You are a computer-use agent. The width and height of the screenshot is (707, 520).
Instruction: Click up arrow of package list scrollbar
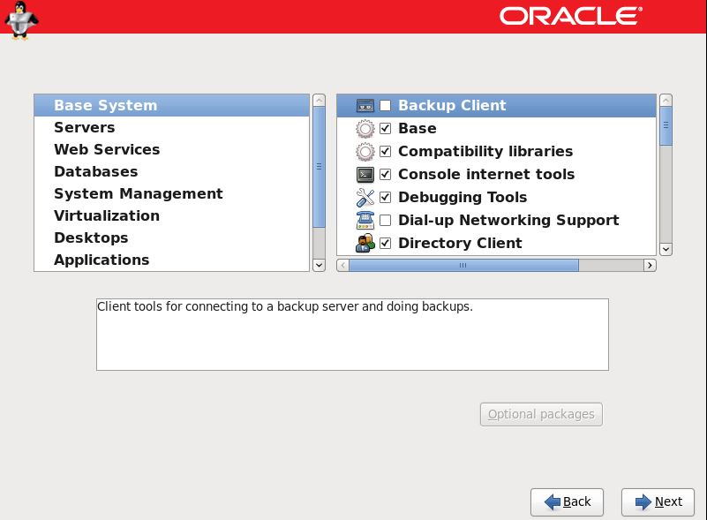point(666,100)
